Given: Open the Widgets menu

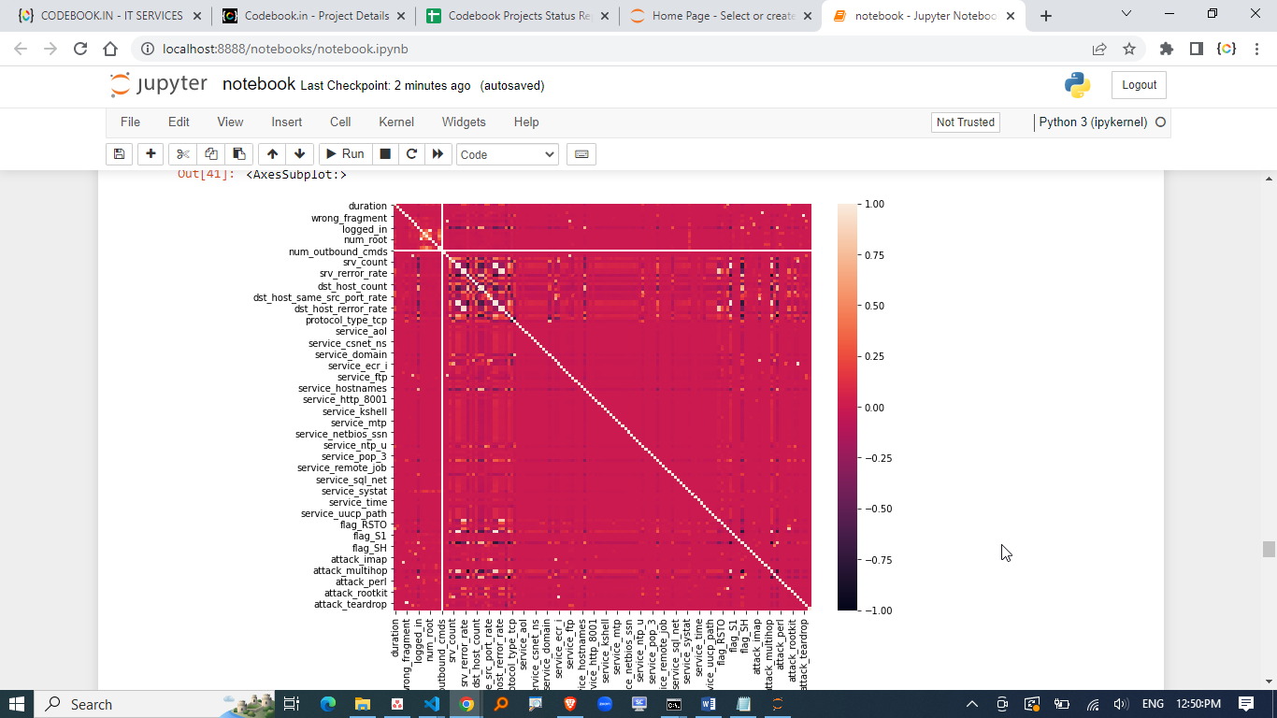Looking at the screenshot, I should point(464,122).
